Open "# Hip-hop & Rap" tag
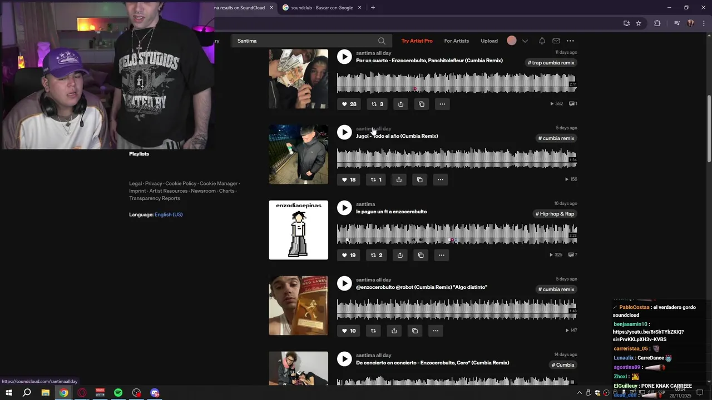The width and height of the screenshot is (712, 400). click(x=555, y=214)
